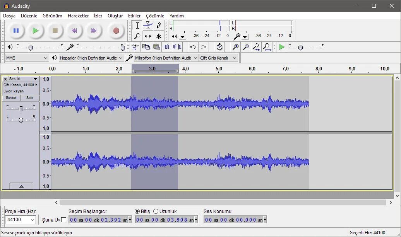Screen dimensions: 401x237
Task: Select the Selection (I-beam) tool
Action: (x=137, y=25)
